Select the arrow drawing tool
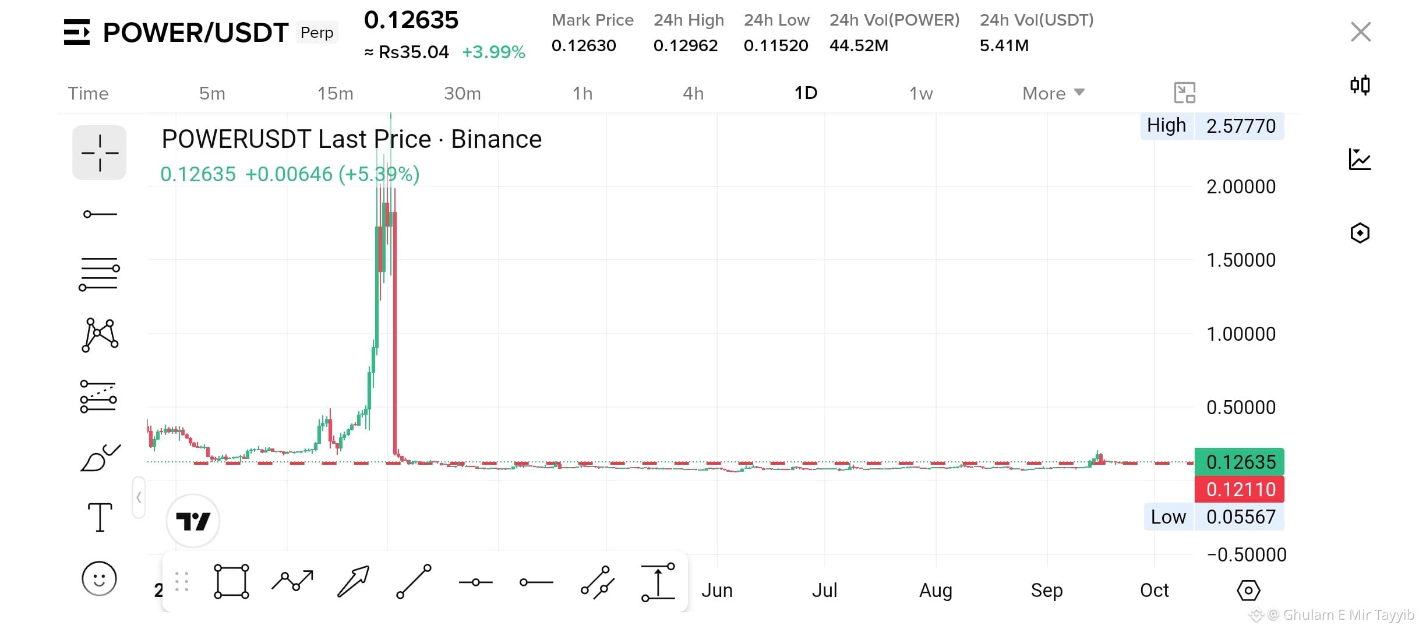This screenshot has width=1419, height=629. (354, 581)
